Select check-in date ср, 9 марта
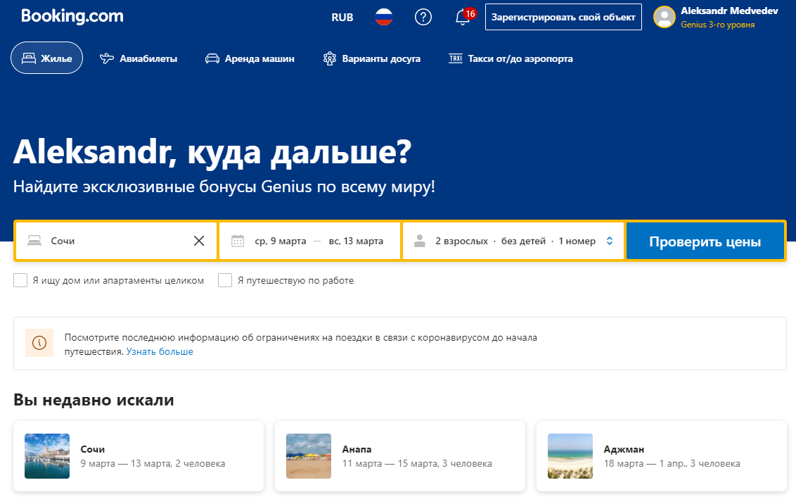Screen dimensions: 796x504 coord(281,241)
